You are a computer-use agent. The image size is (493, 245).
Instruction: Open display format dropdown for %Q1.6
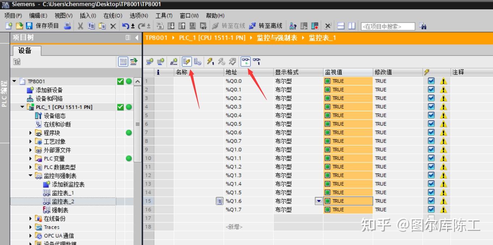pyautogui.click(x=319, y=201)
